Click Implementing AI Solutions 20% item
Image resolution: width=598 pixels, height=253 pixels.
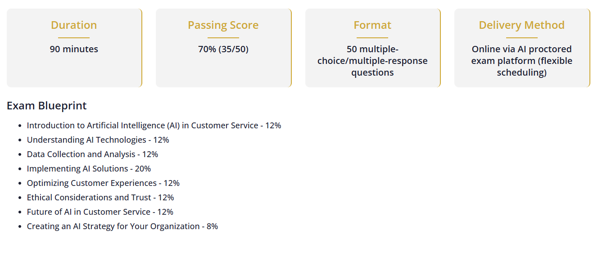tap(89, 169)
